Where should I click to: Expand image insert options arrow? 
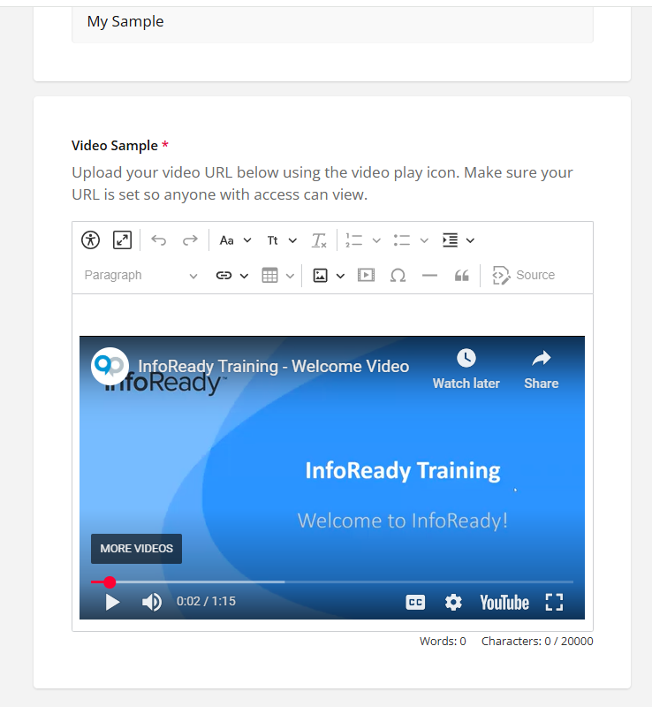(340, 276)
